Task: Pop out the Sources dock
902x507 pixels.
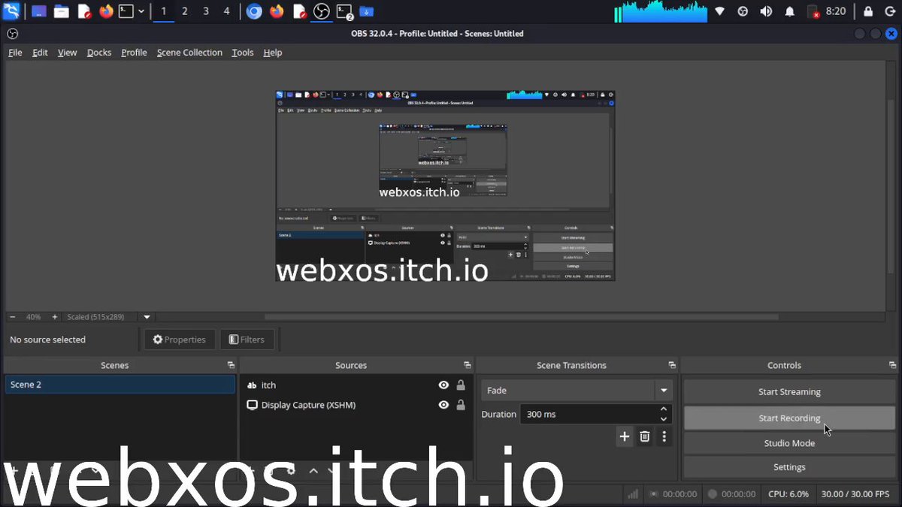Action: pyautogui.click(x=468, y=365)
